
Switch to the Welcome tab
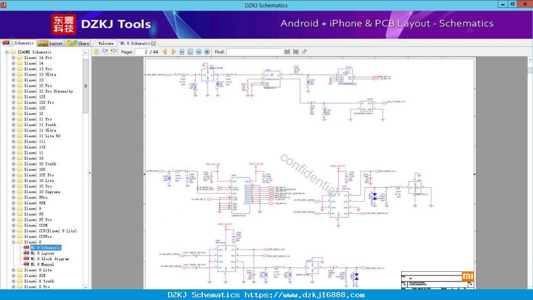point(106,43)
